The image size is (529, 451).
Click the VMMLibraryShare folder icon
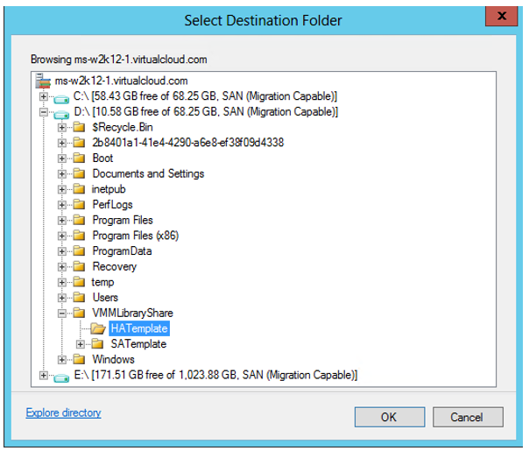[x=79, y=313]
